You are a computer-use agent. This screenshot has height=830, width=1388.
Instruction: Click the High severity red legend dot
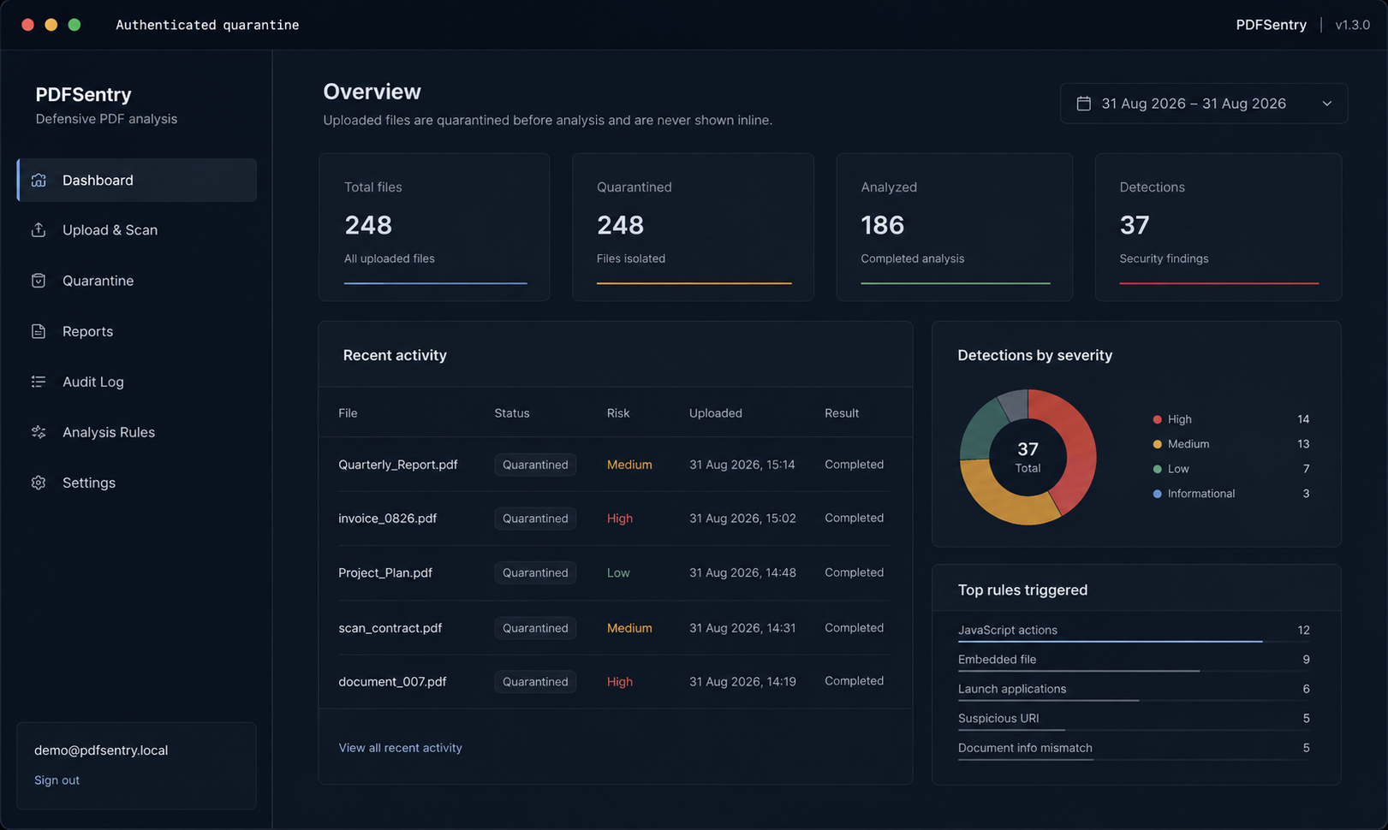(1158, 419)
